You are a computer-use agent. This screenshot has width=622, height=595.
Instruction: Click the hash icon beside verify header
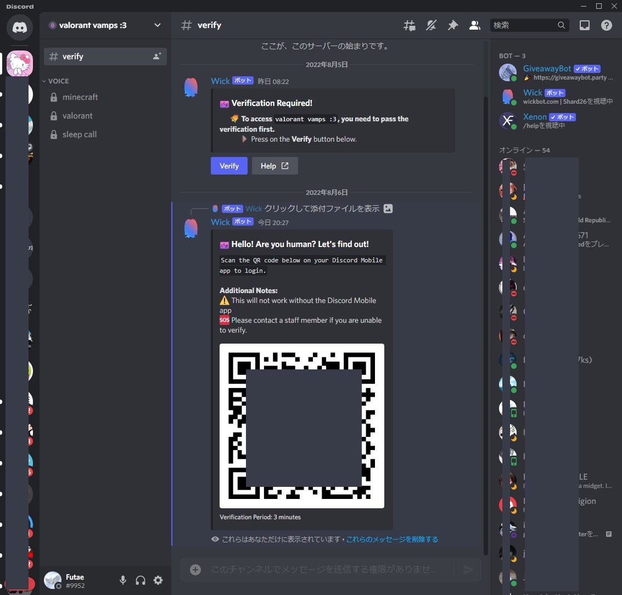coord(187,25)
